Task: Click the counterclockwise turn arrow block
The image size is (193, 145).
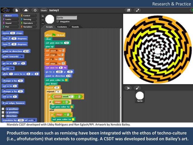Action: coord(9,44)
